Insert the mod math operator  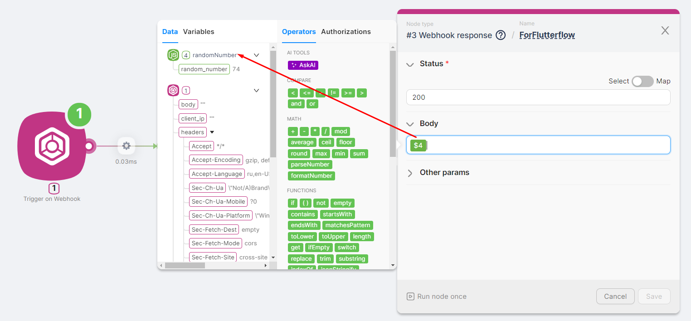[x=341, y=131]
